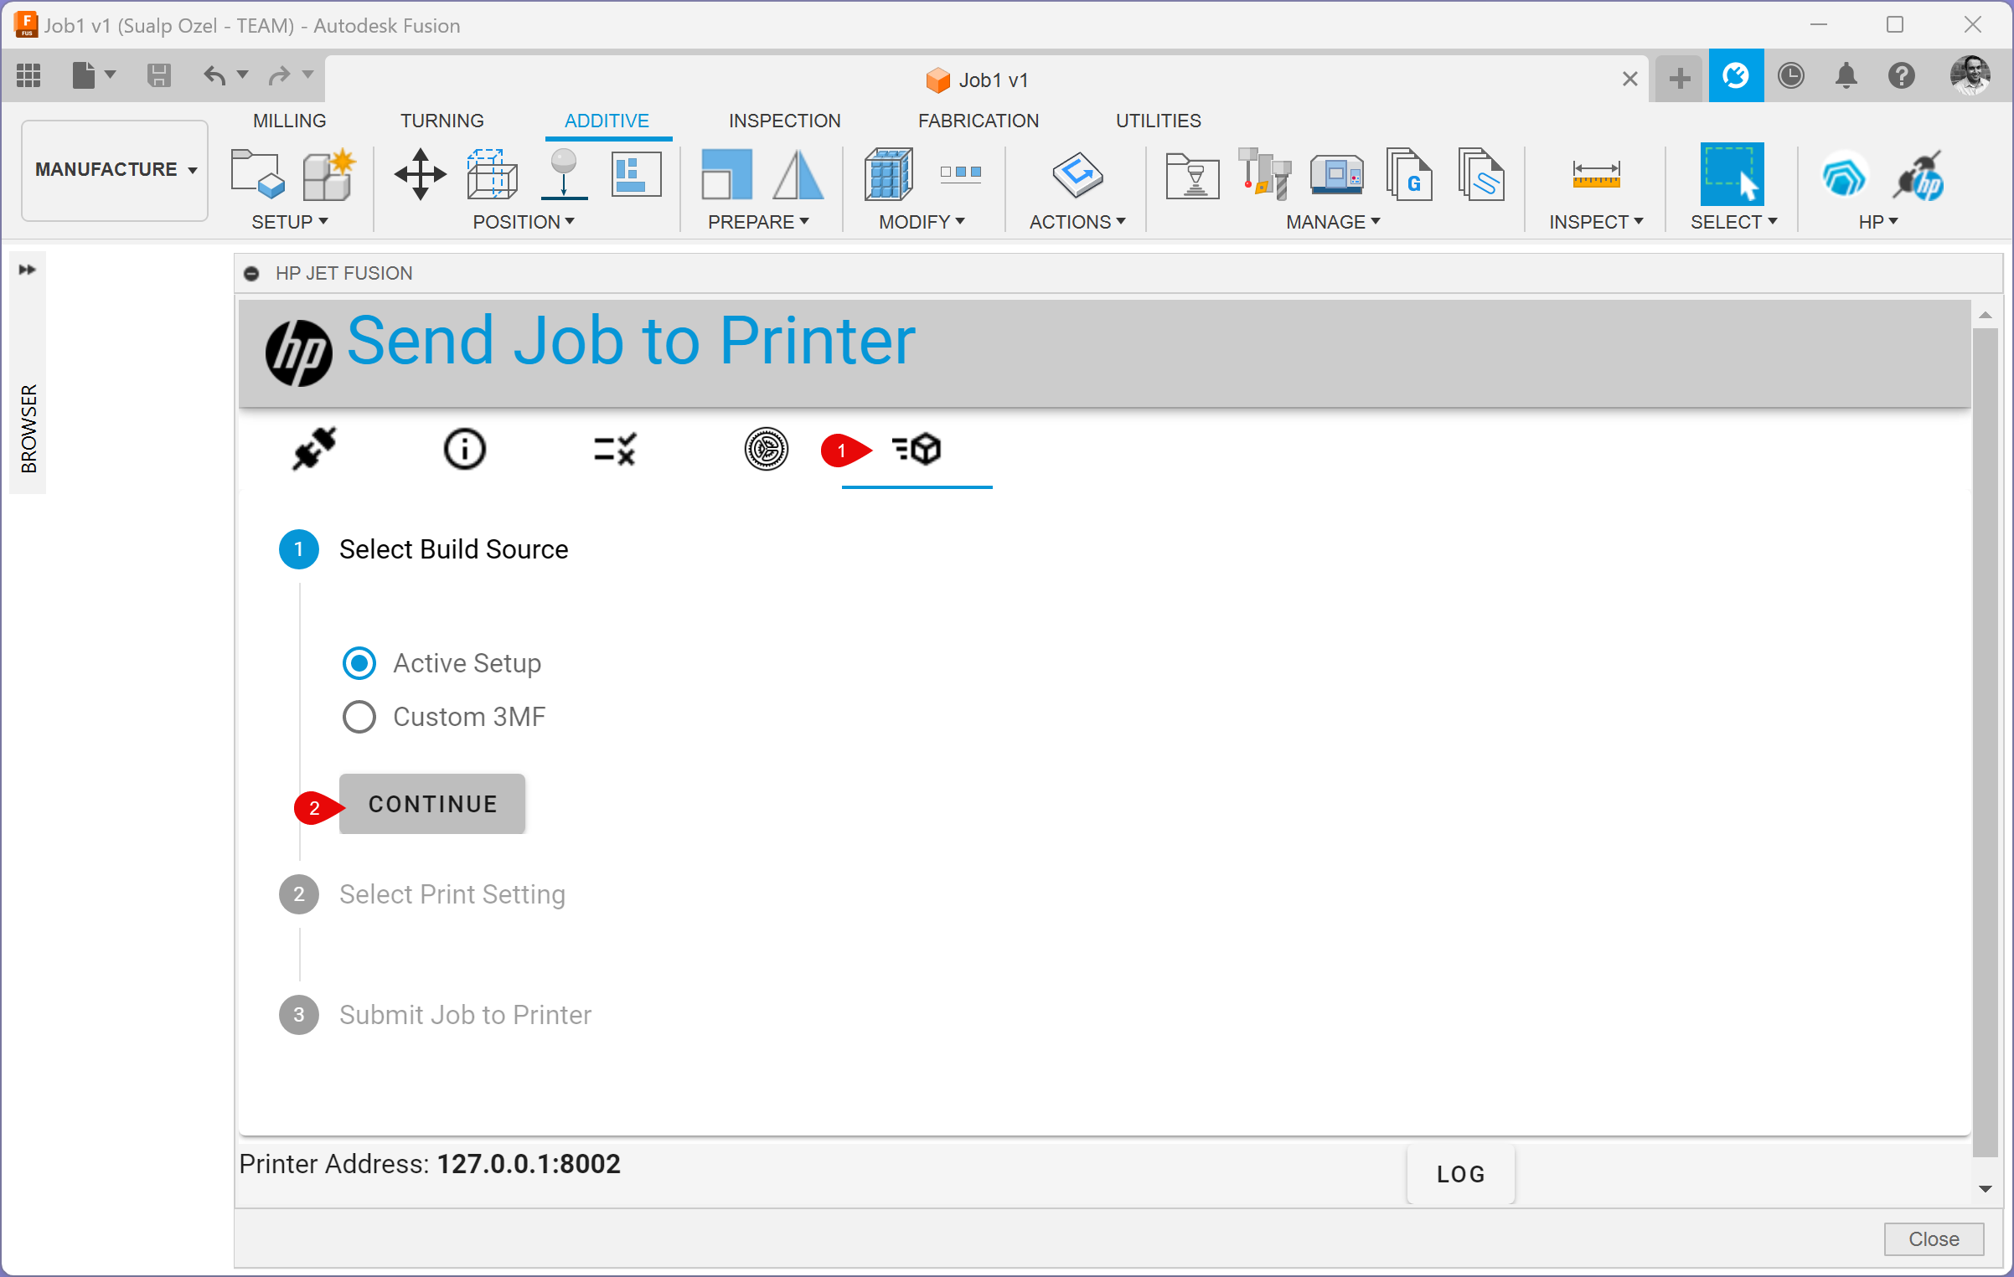
Task: Open the printer info tab icon
Action: coord(464,449)
